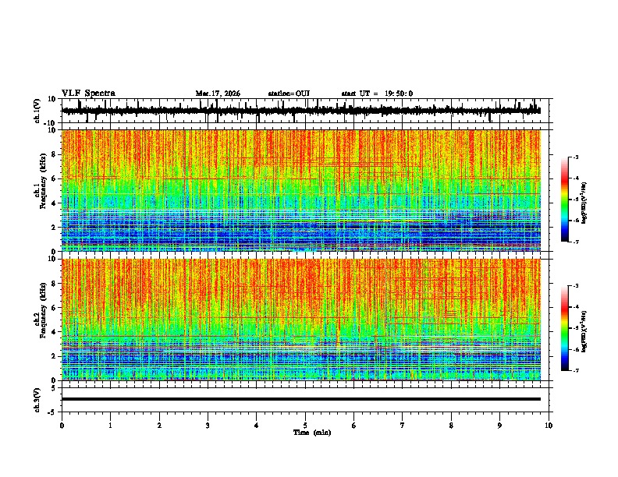Click the "-3" label on ch.1 color scale
Image resolution: width=618 pixels, height=477 pixels.
tap(576, 157)
